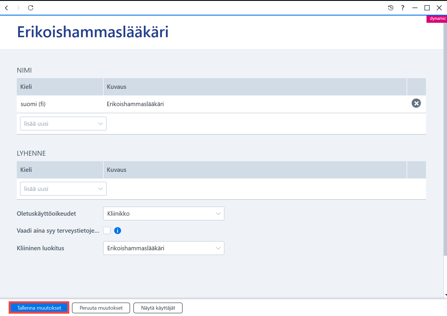Open the history clock icon
The height and width of the screenshot is (316, 447).
pos(391,8)
